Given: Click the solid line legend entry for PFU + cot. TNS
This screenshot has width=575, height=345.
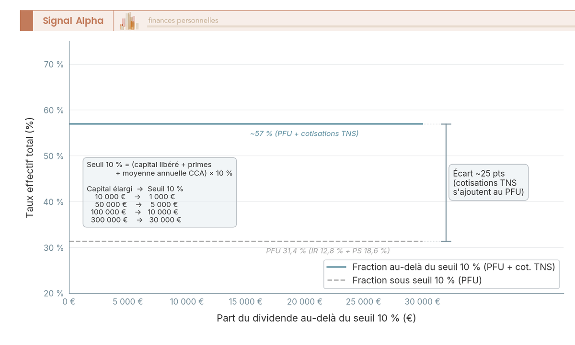Looking at the screenshot, I should tap(440, 267).
